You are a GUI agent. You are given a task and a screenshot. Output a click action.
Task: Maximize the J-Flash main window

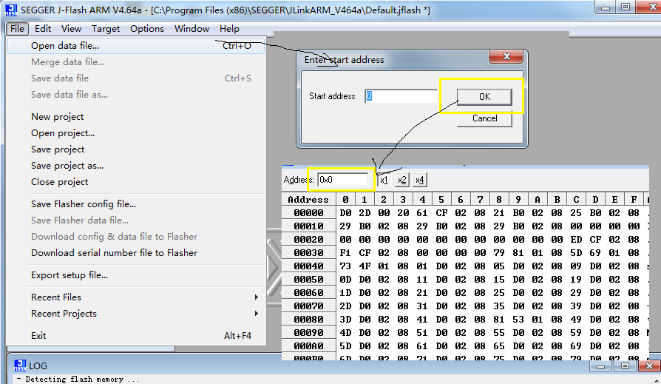tap(626, 7)
